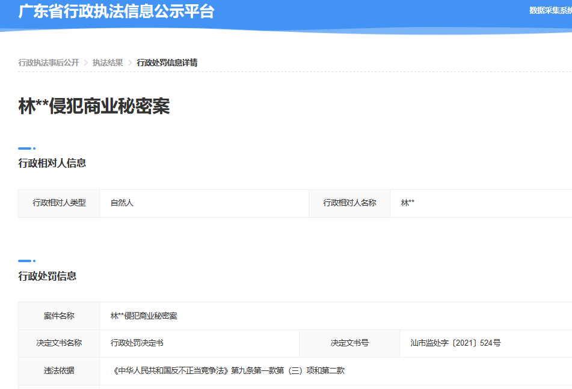Select the 自然人 value cell
572x389 pixels.
click(x=204, y=203)
